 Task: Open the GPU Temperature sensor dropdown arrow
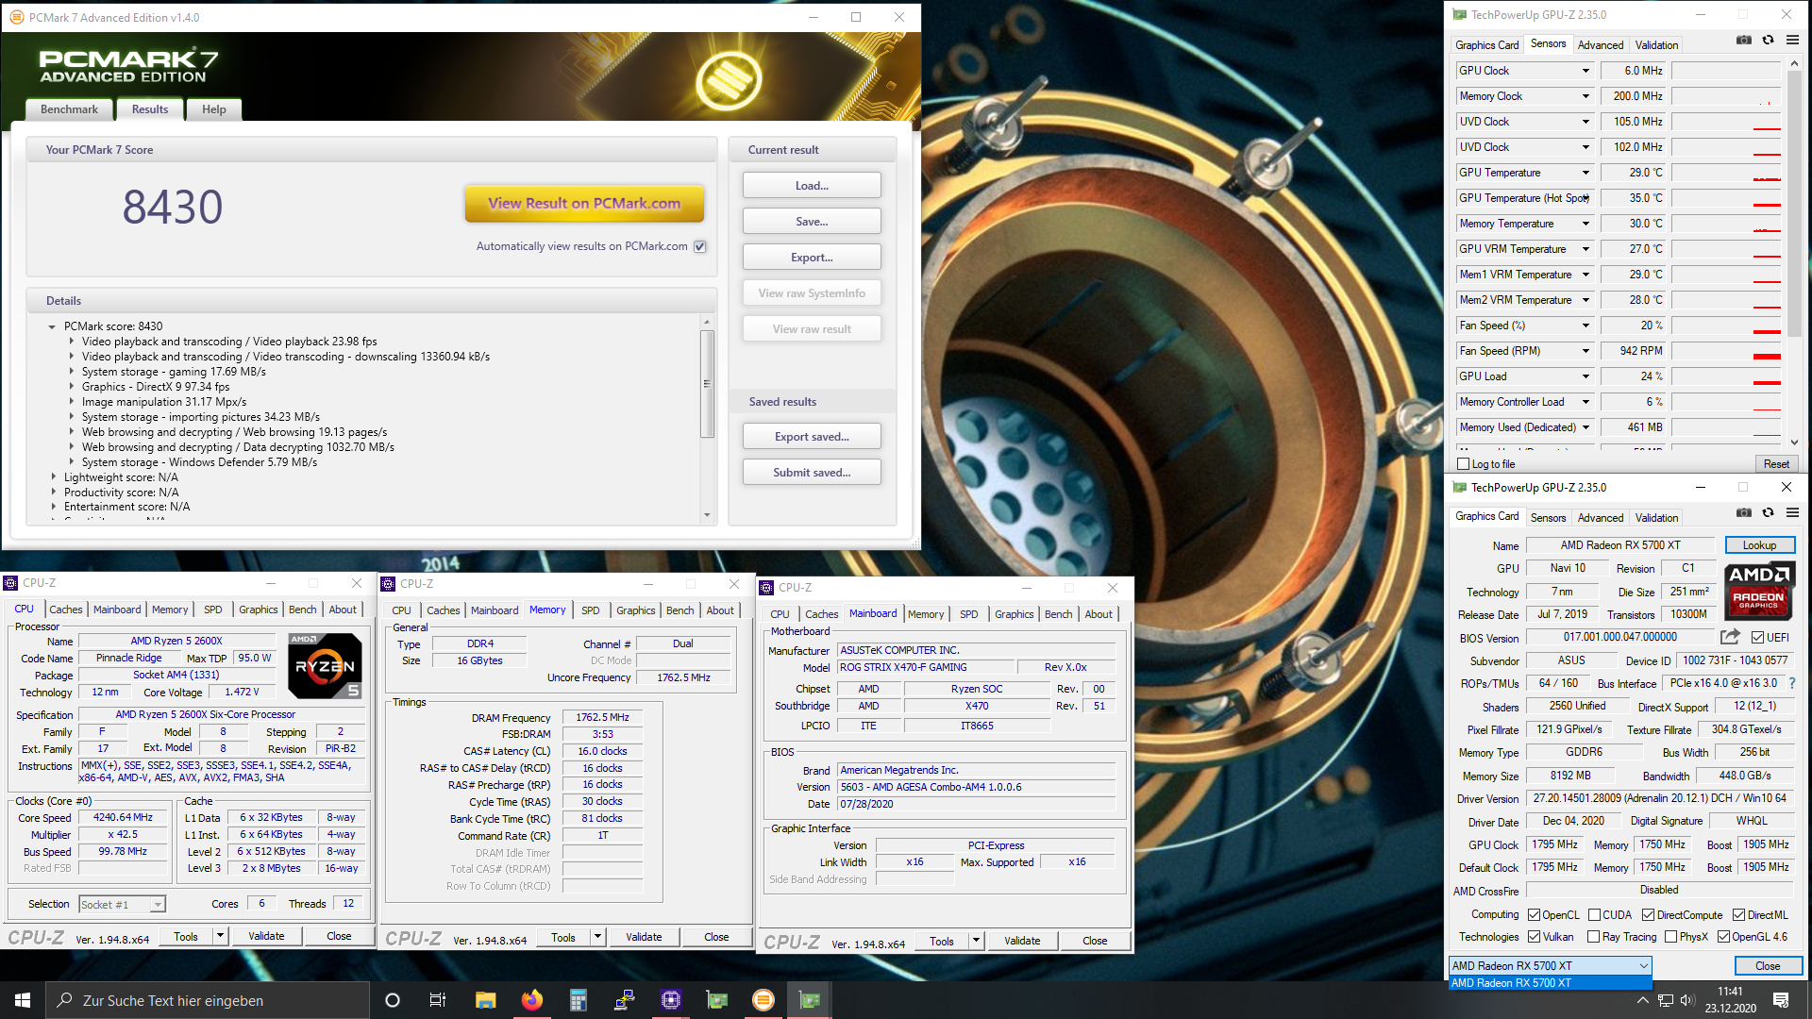click(x=1585, y=173)
